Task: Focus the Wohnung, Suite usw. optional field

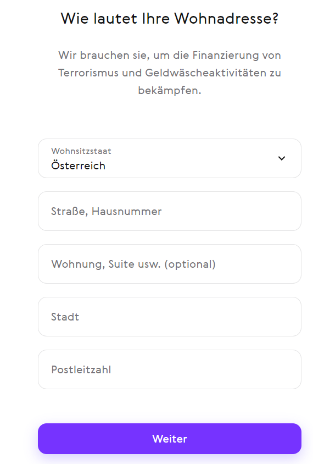Action: point(170,264)
